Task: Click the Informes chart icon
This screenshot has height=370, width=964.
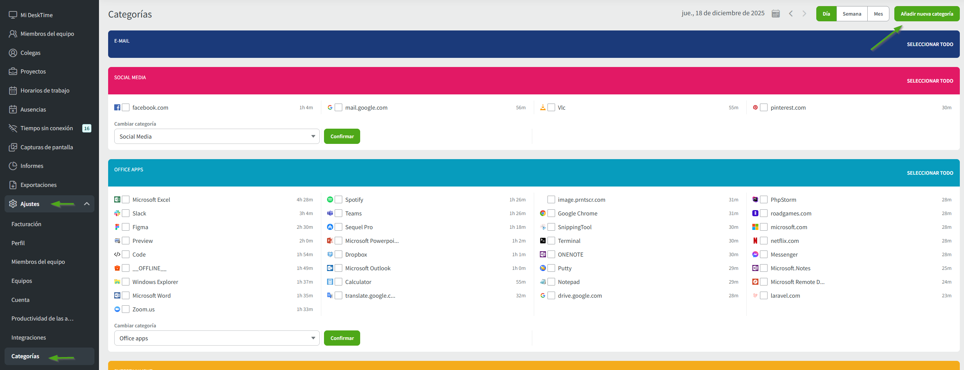Action: (13, 166)
